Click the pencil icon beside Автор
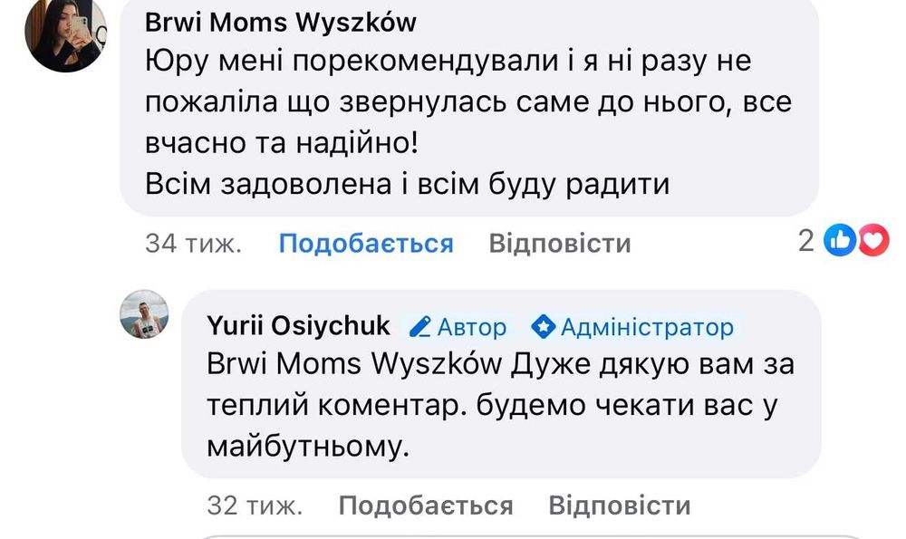906x539 pixels. [419, 326]
